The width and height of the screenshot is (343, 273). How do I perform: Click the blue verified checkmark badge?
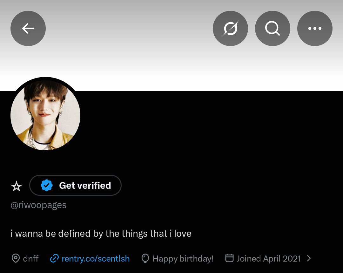(47, 185)
